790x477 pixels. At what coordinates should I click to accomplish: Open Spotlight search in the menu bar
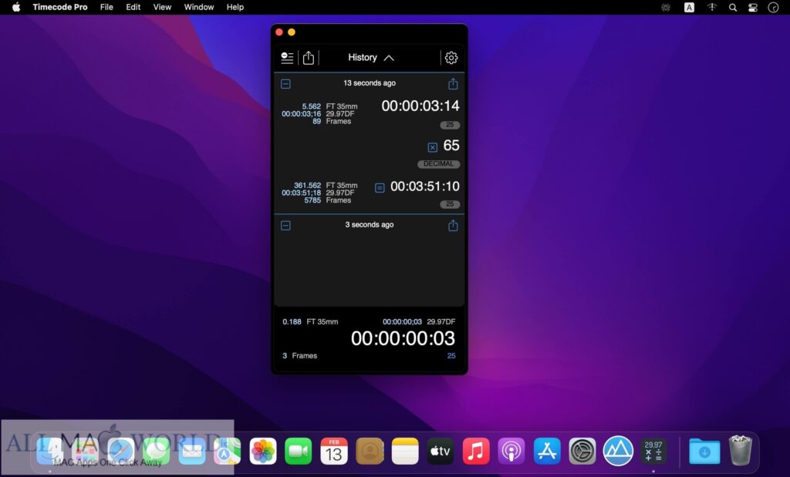click(x=733, y=8)
